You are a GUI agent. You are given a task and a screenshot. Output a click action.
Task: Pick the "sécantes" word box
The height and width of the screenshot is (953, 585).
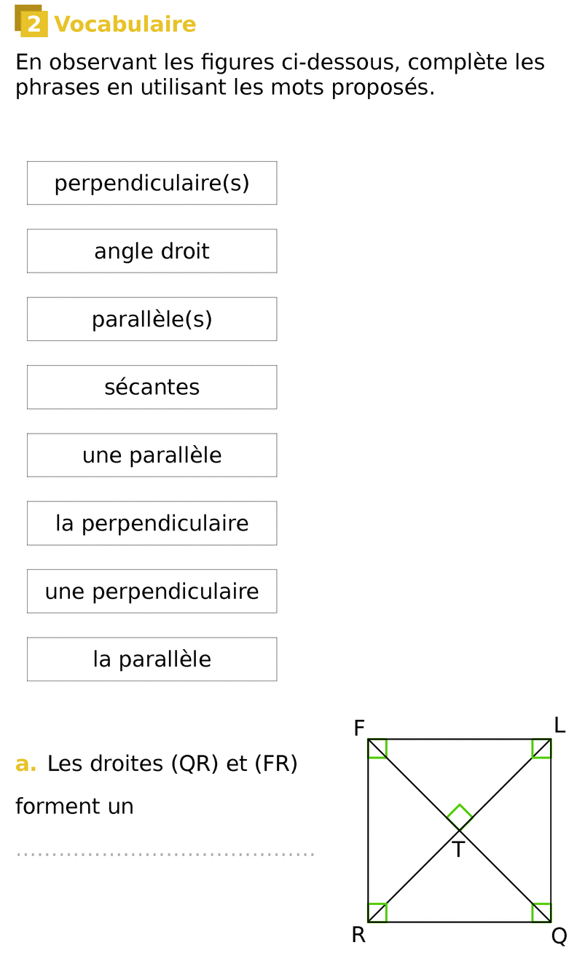click(152, 387)
